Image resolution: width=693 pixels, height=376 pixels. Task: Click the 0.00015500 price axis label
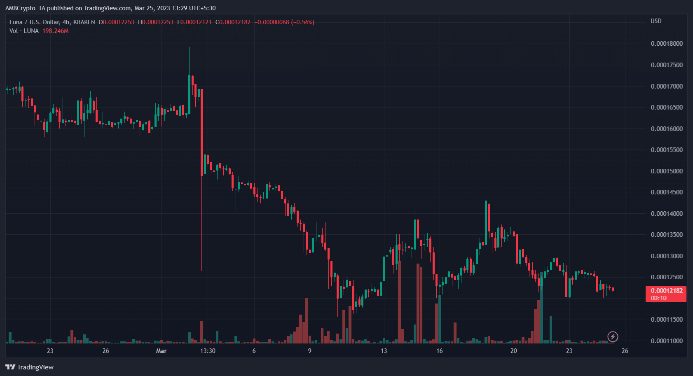pos(667,150)
